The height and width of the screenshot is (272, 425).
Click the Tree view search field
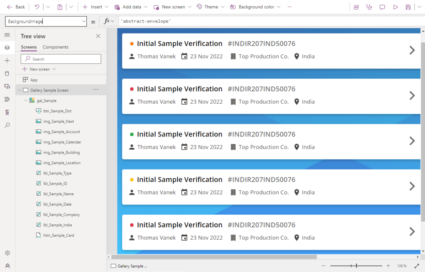point(61,59)
